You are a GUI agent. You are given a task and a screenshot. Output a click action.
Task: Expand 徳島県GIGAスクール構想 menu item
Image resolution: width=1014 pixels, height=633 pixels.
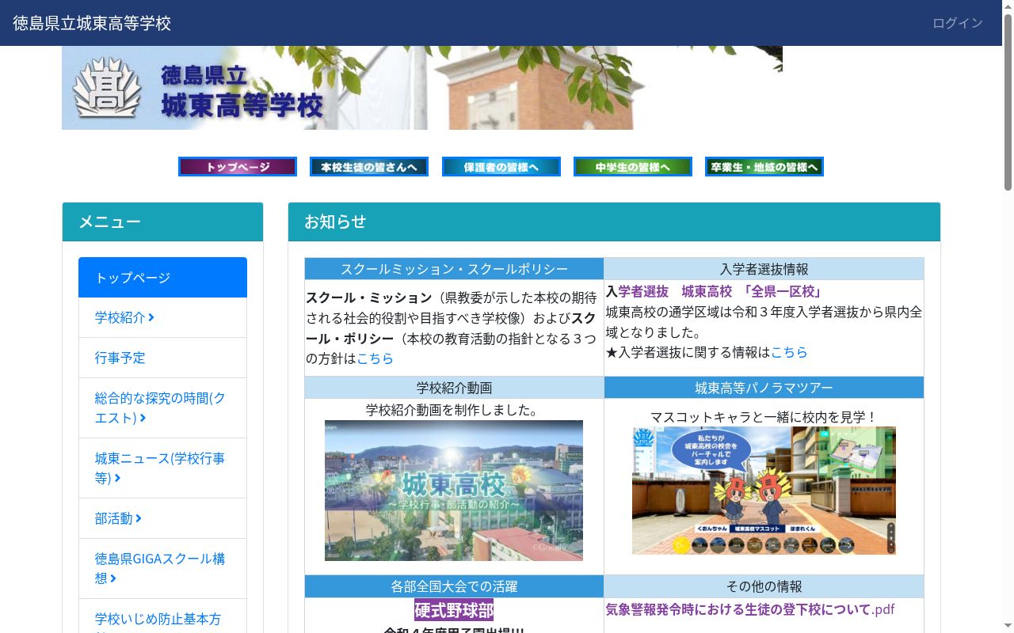click(x=162, y=568)
